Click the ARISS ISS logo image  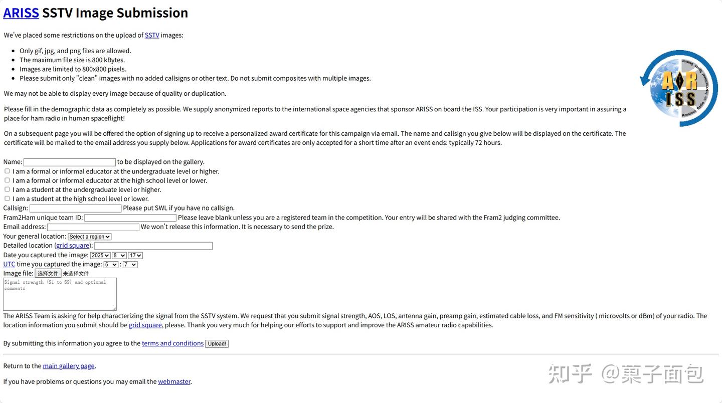click(679, 88)
